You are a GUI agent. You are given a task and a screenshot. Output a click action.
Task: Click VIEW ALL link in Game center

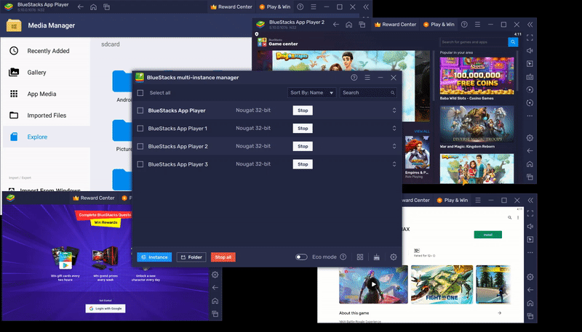pyautogui.click(x=422, y=131)
